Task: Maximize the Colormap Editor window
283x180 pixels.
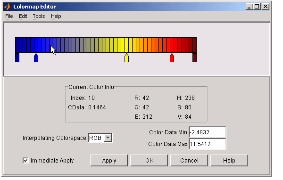Action: [x=257, y=7]
